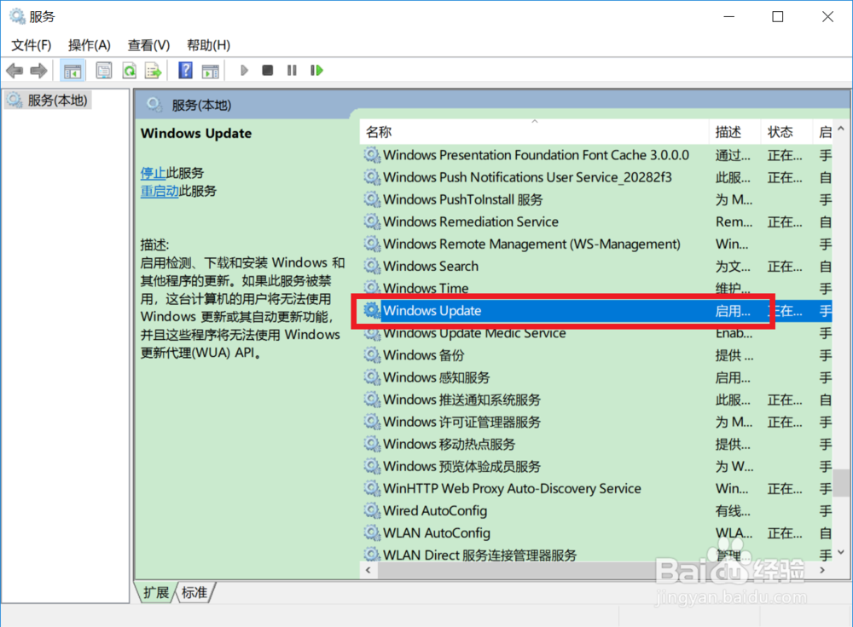The height and width of the screenshot is (627, 853).
Task: Click gear icon beside Windows 备份
Action: point(372,354)
